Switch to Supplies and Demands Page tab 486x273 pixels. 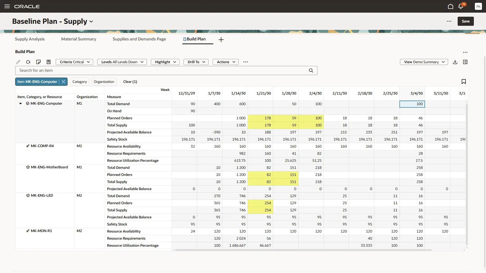[139, 39]
